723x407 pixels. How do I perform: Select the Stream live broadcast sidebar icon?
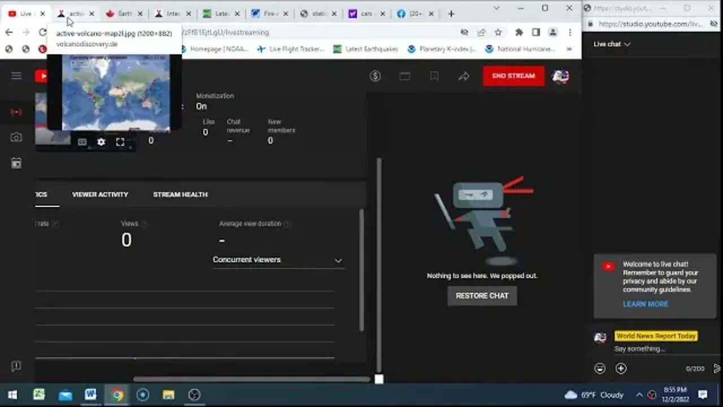16,112
